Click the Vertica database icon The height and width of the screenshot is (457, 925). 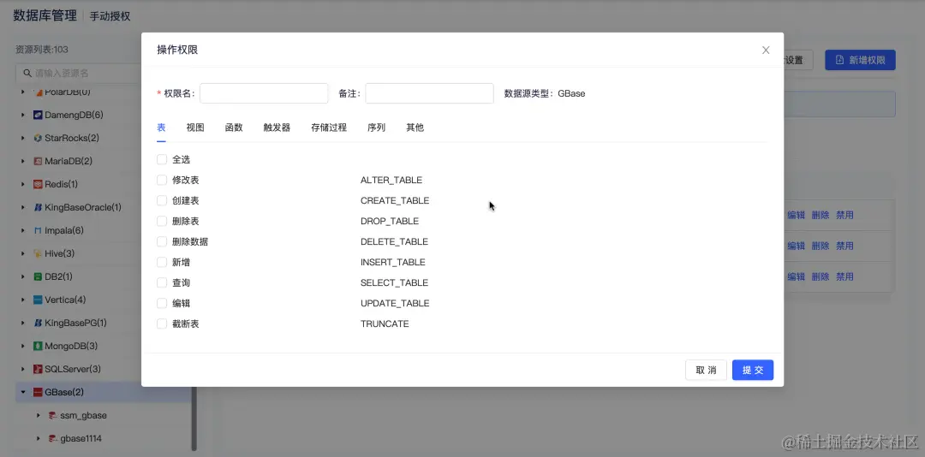pyautogui.click(x=38, y=300)
